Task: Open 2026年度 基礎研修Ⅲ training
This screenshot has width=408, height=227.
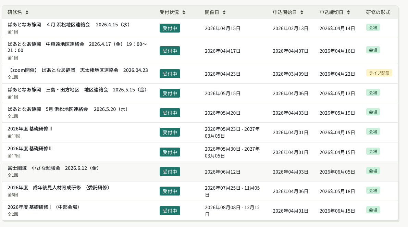Action: click(30, 149)
